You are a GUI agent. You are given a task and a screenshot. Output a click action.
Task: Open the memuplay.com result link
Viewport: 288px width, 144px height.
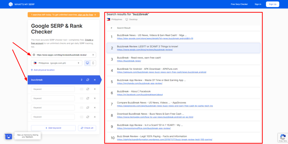pyautogui.click(x=155, y=117)
